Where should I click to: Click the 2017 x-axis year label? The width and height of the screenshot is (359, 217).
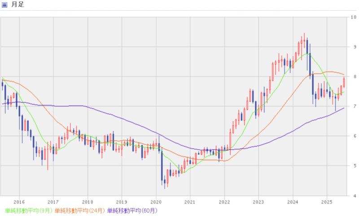tap(53, 202)
